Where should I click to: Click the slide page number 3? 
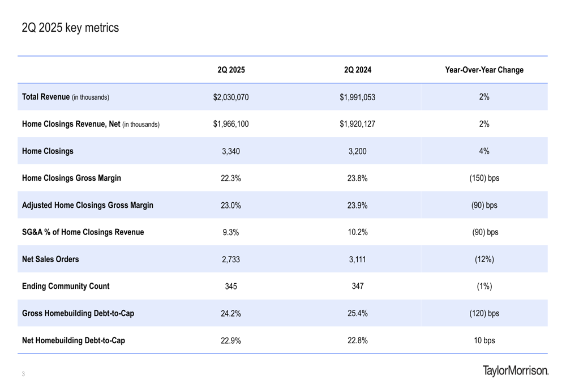click(23, 374)
